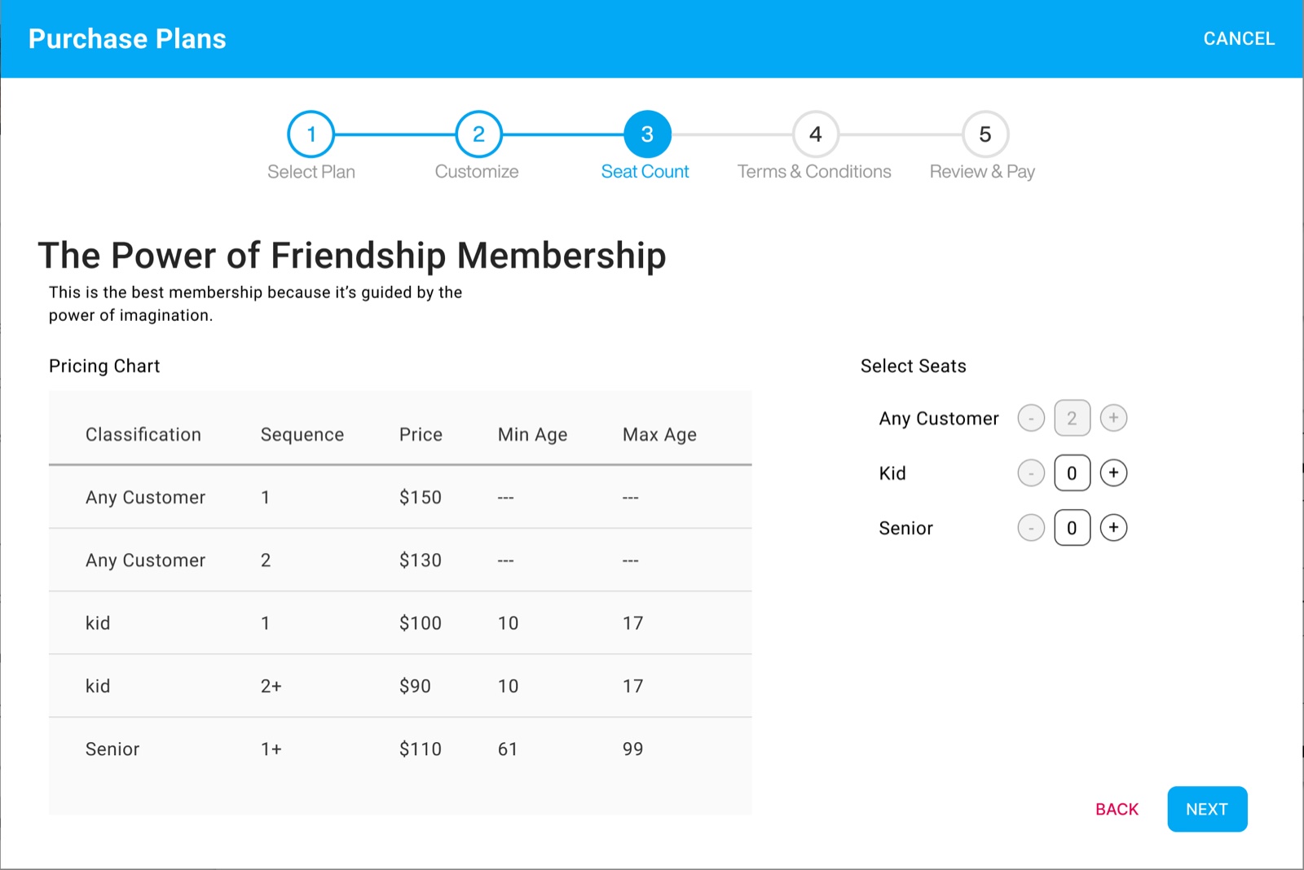Select step 3 circle, Seat Count
Image resolution: width=1304 pixels, height=870 pixels.
[647, 134]
